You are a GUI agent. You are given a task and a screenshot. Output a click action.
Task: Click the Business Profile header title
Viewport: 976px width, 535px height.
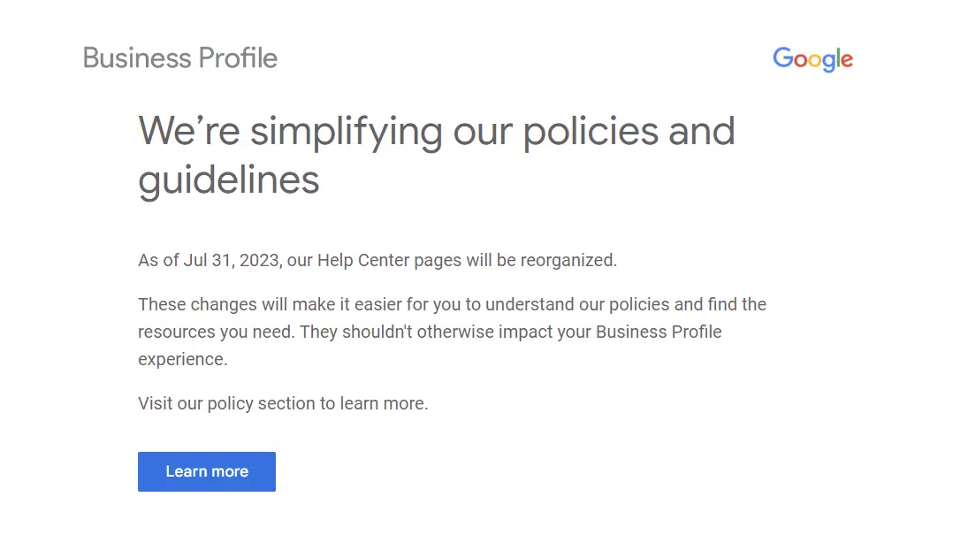(x=180, y=58)
